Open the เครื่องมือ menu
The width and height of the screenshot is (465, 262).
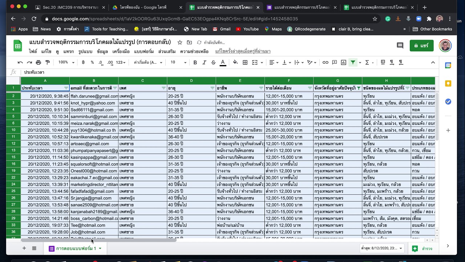[x=121, y=52]
